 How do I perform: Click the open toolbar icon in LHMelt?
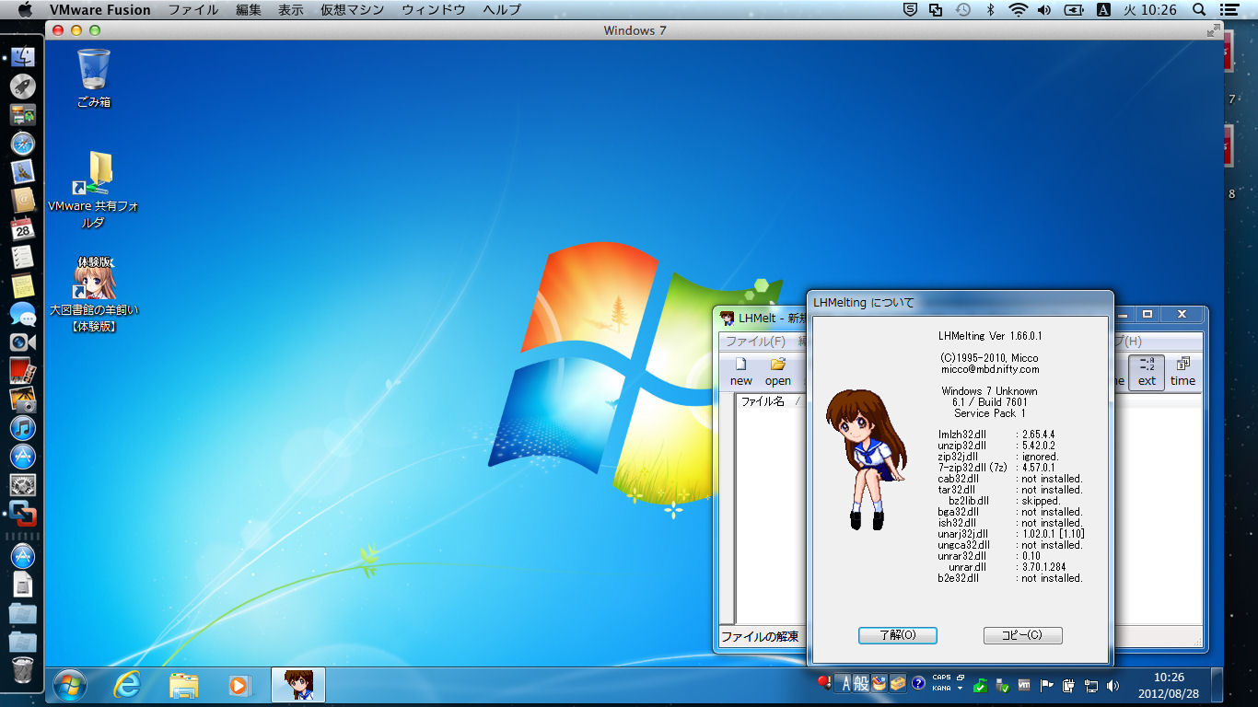click(x=778, y=372)
